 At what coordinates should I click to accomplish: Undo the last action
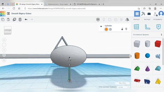pos(26,19)
